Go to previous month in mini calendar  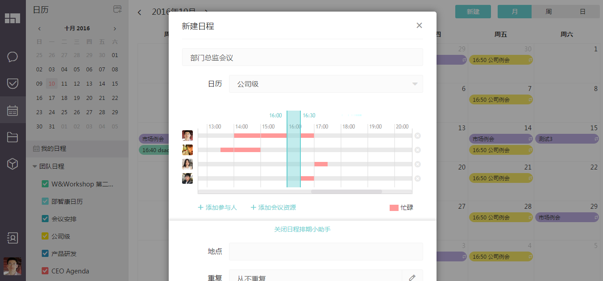(x=39, y=29)
